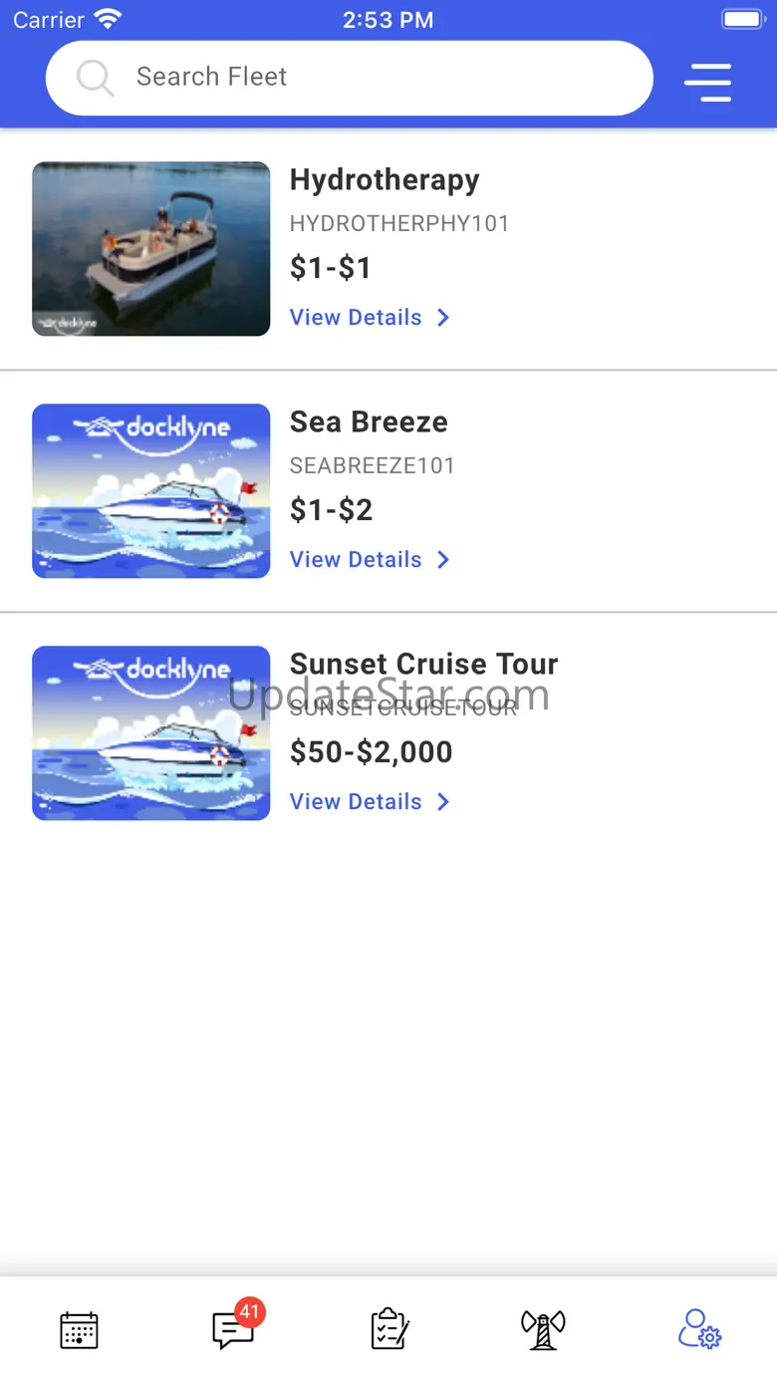Select the Sea Breeze title

click(x=369, y=422)
